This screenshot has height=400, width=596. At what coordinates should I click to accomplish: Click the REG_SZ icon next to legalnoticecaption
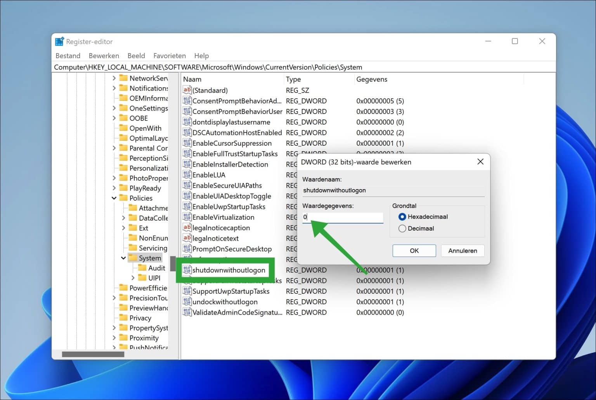click(x=187, y=228)
